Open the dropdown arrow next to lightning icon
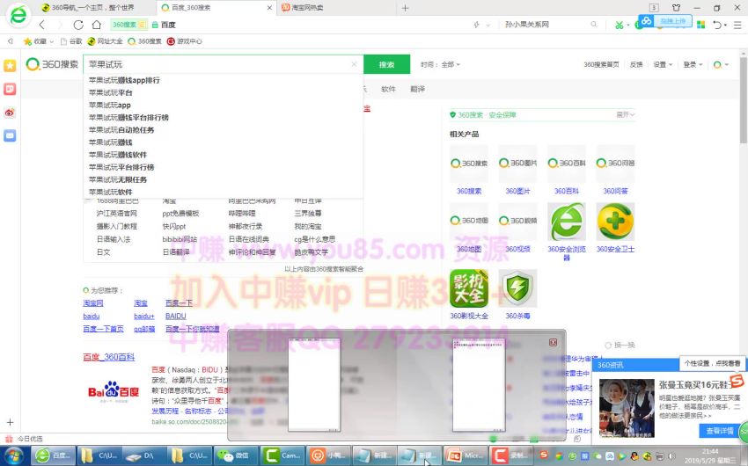 [x=488, y=25]
